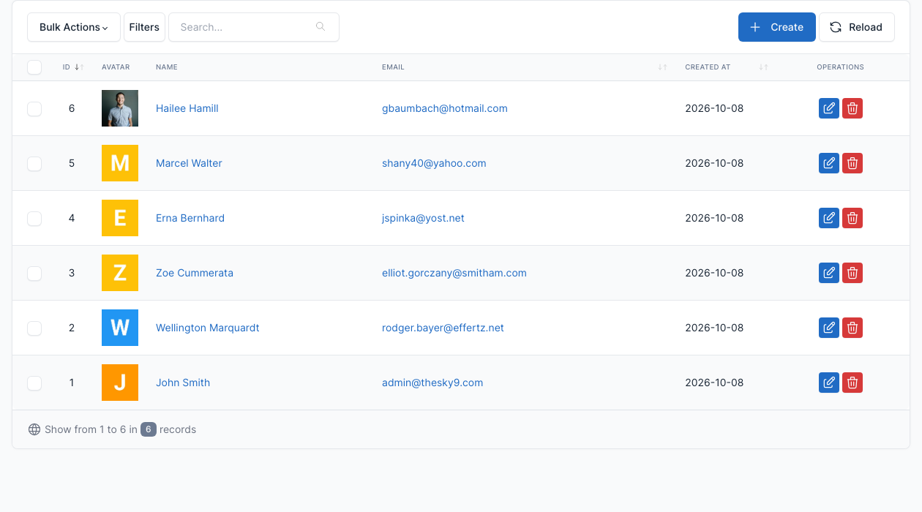Open the Erna Bernhard name link
Viewport: 922px width, 512px height.
tap(190, 218)
